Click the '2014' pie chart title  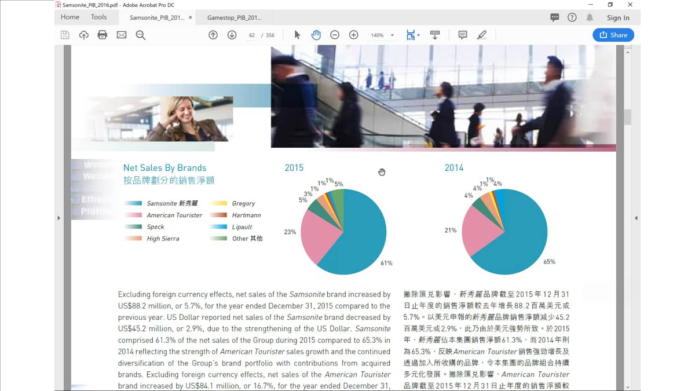pos(454,168)
